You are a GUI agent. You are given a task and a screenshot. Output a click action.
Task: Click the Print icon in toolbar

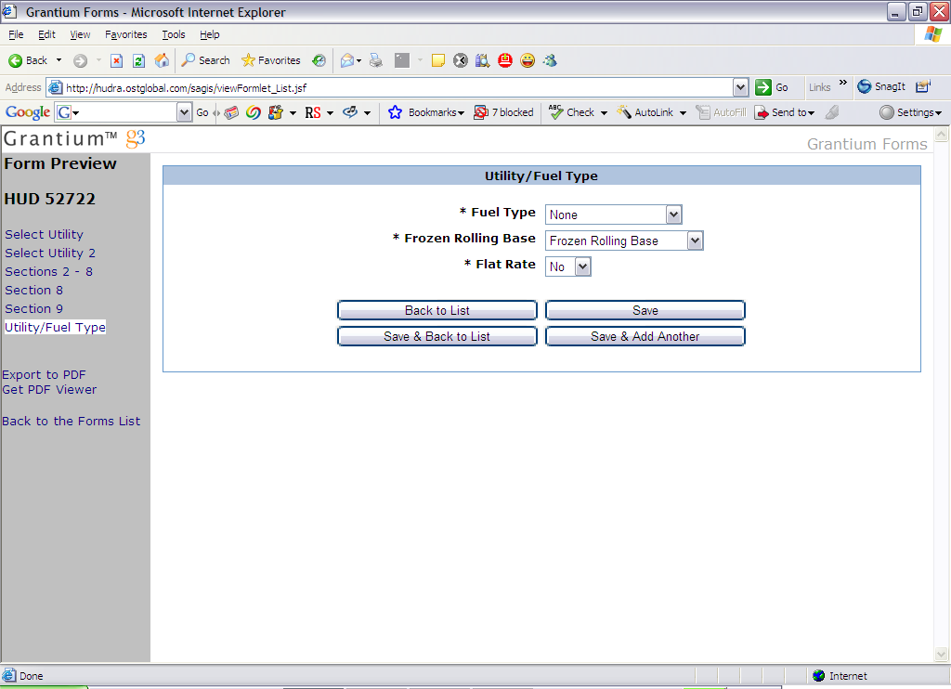tap(375, 60)
